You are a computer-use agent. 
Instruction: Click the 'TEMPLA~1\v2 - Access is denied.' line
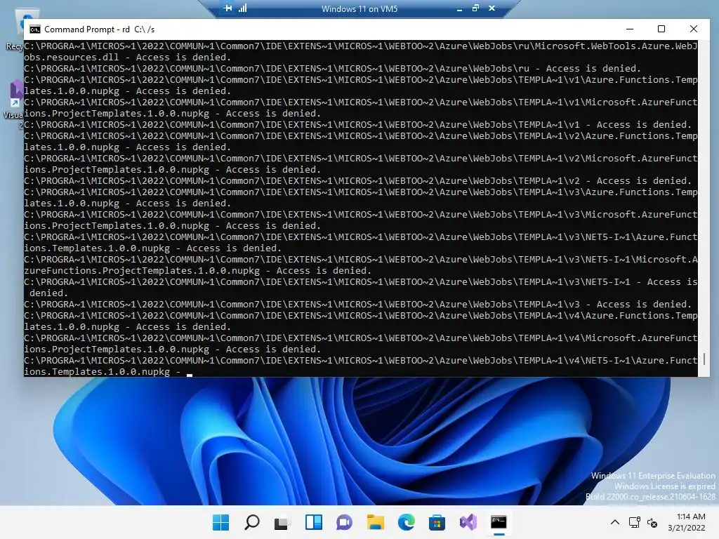tap(358, 180)
